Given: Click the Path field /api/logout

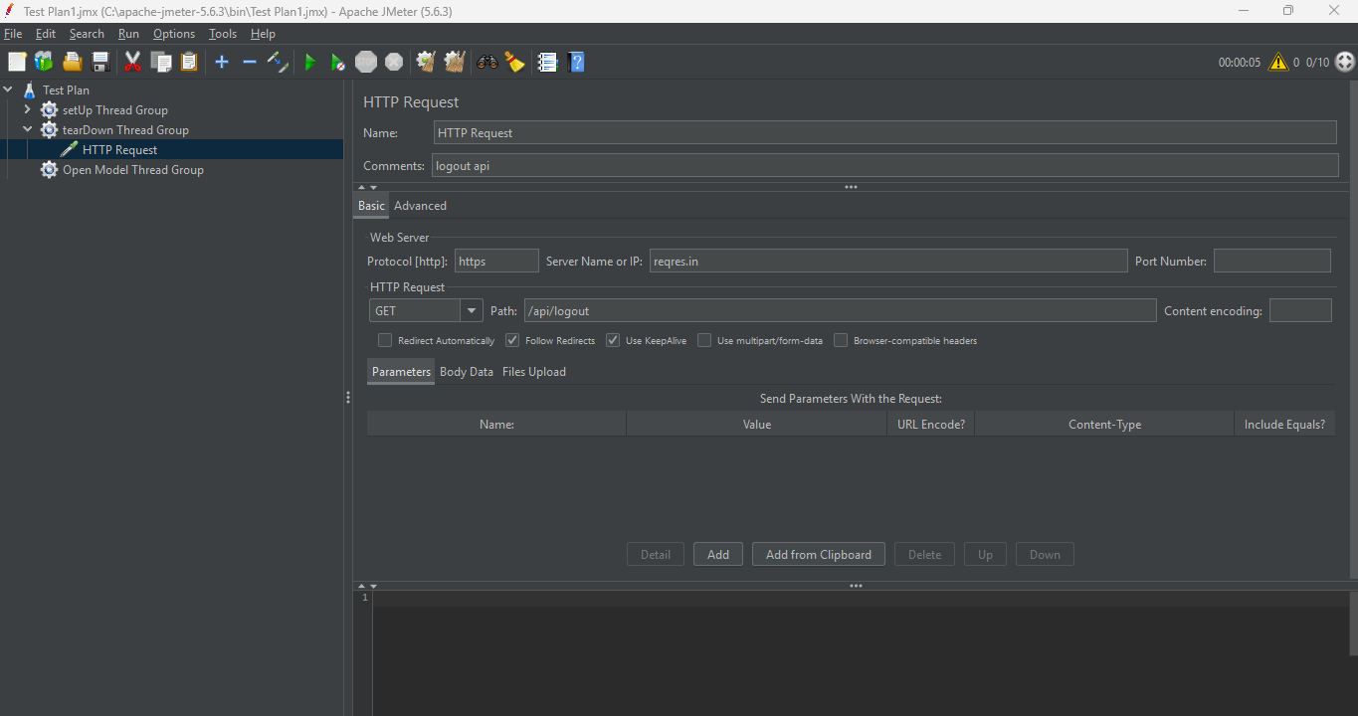Looking at the screenshot, I should tap(841, 311).
